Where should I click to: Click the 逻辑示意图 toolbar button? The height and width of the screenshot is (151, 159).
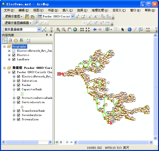click(x=14, y=16)
